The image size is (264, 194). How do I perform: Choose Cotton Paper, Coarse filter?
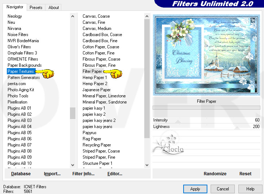101,47
